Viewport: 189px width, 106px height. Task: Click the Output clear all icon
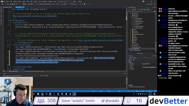click(x=45, y=76)
